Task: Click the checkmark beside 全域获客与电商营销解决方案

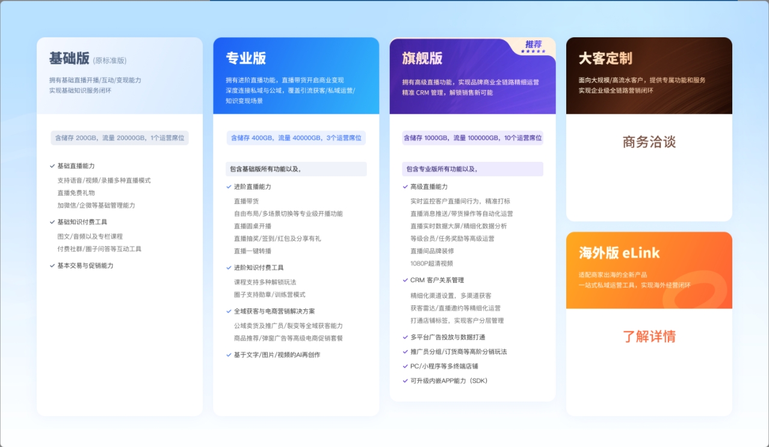Action: point(229,311)
